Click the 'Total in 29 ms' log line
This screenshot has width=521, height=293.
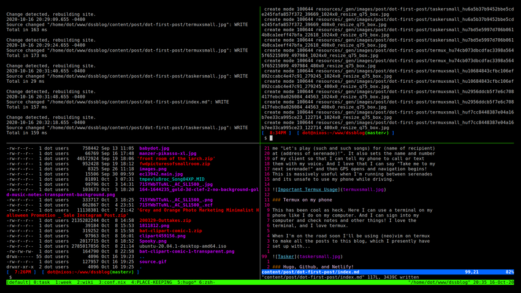25,82
